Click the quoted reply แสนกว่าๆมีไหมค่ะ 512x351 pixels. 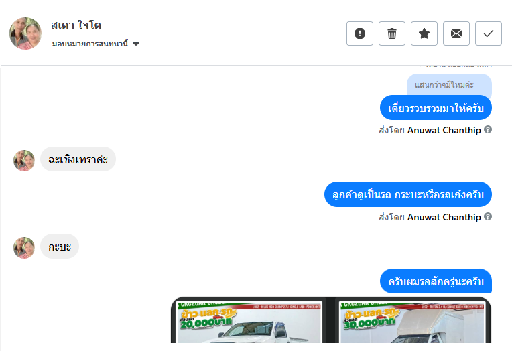[449, 85]
